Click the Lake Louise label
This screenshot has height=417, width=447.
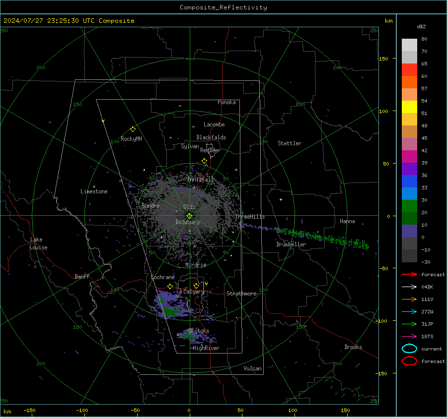tap(38, 243)
